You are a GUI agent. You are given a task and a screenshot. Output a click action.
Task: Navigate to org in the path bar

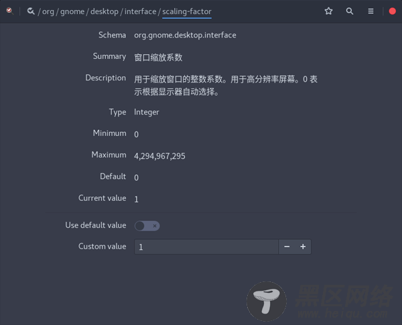coord(48,11)
